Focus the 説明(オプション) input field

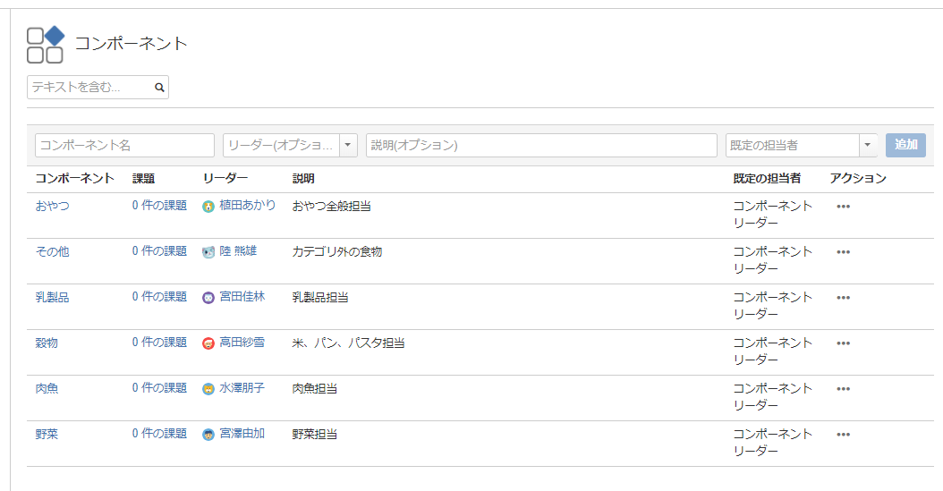pos(542,146)
